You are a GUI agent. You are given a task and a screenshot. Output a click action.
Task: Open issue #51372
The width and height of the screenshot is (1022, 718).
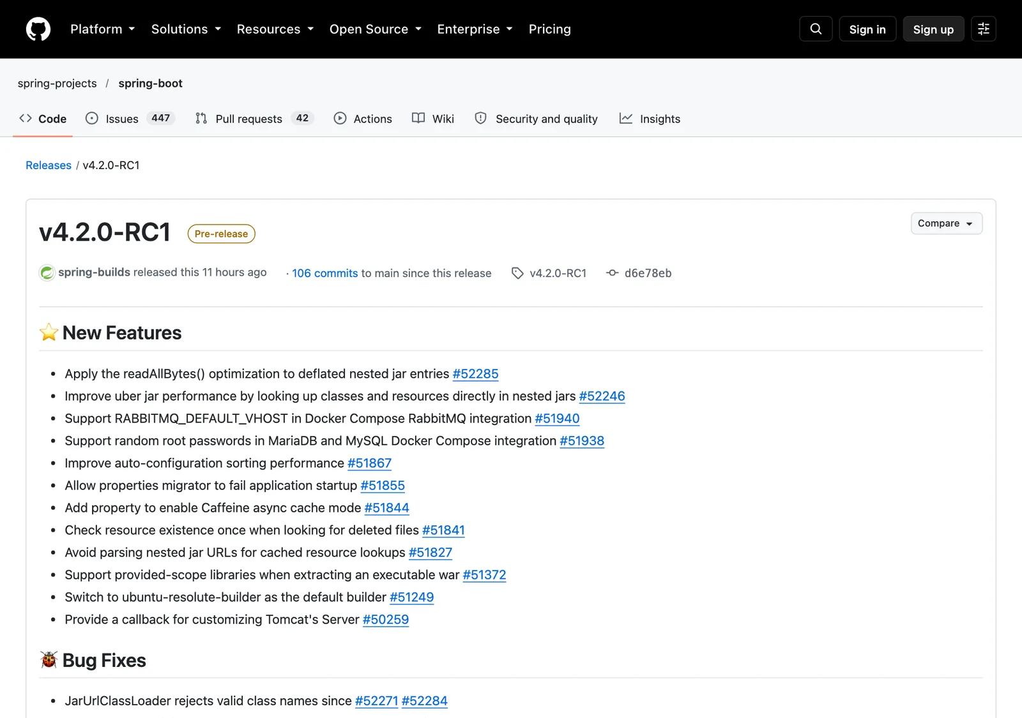pyautogui.click(x=484, y=575)
